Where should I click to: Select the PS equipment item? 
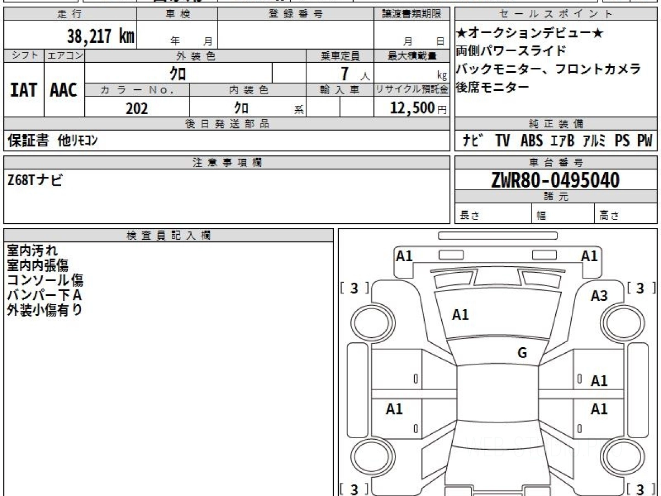[x=622, y=141]
